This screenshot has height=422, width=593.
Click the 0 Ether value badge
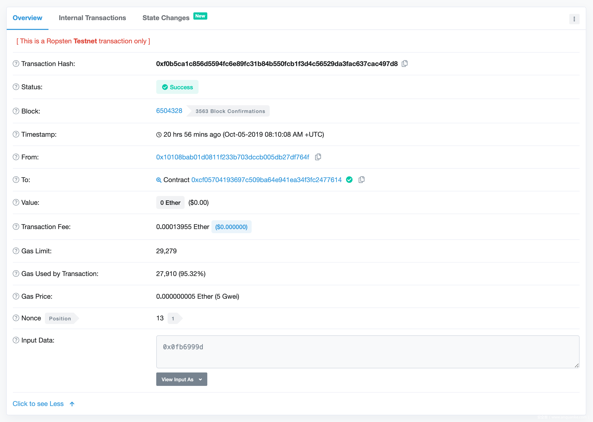point(170,203)
